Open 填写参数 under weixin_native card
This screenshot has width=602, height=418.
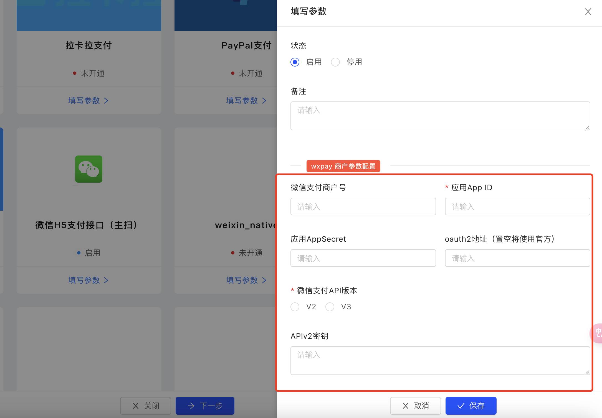click(246, 280)
